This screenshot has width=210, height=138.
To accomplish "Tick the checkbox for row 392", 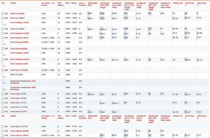I will point(3,14).
